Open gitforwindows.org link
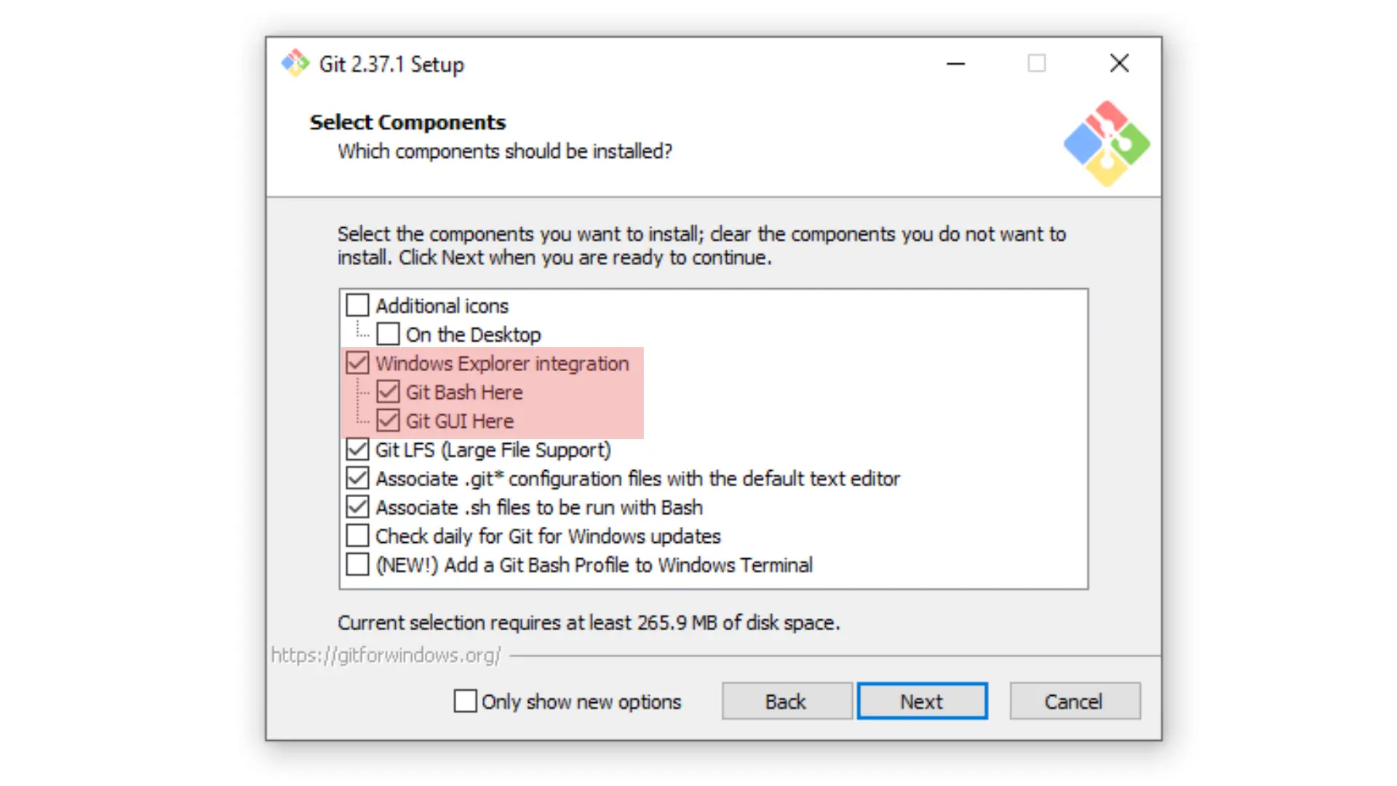1397x786 pixels. point(385,656)
